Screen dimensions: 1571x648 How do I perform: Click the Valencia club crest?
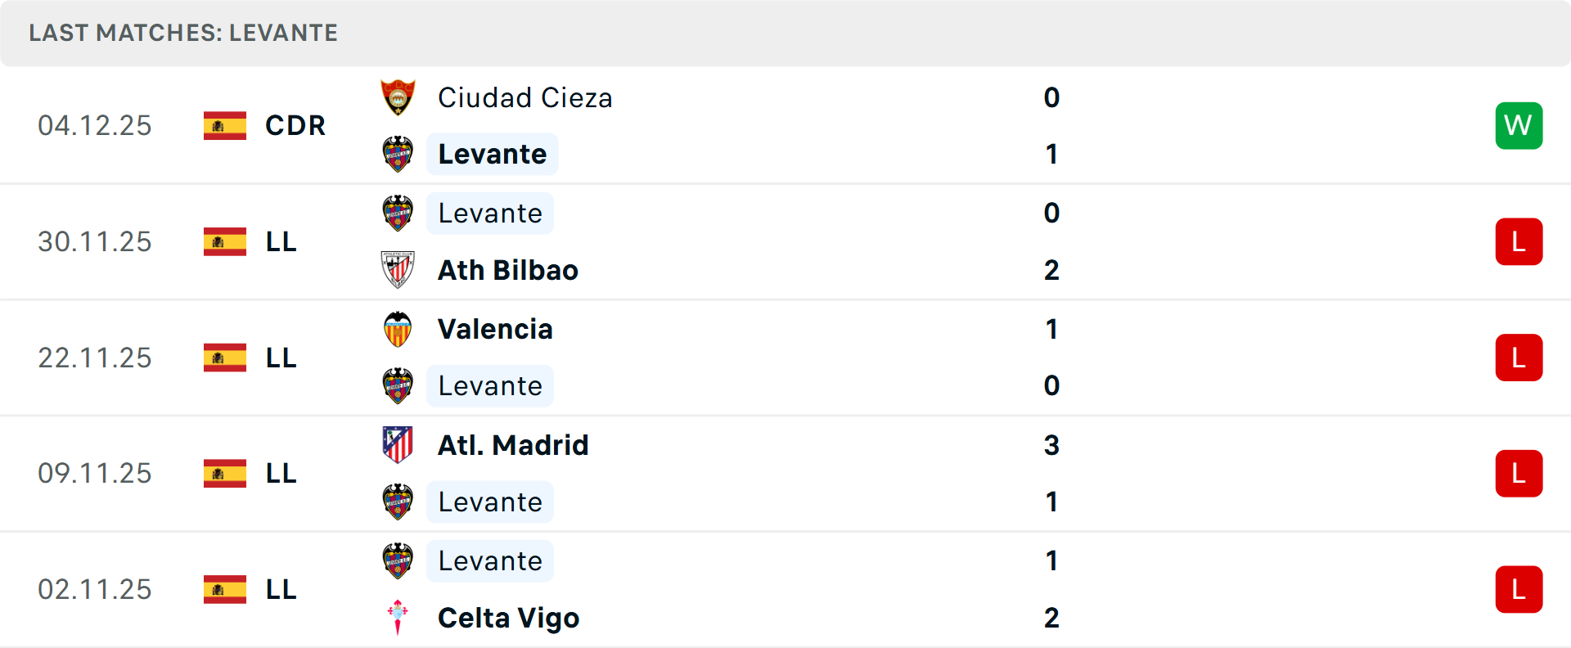[x=398, y=329]
